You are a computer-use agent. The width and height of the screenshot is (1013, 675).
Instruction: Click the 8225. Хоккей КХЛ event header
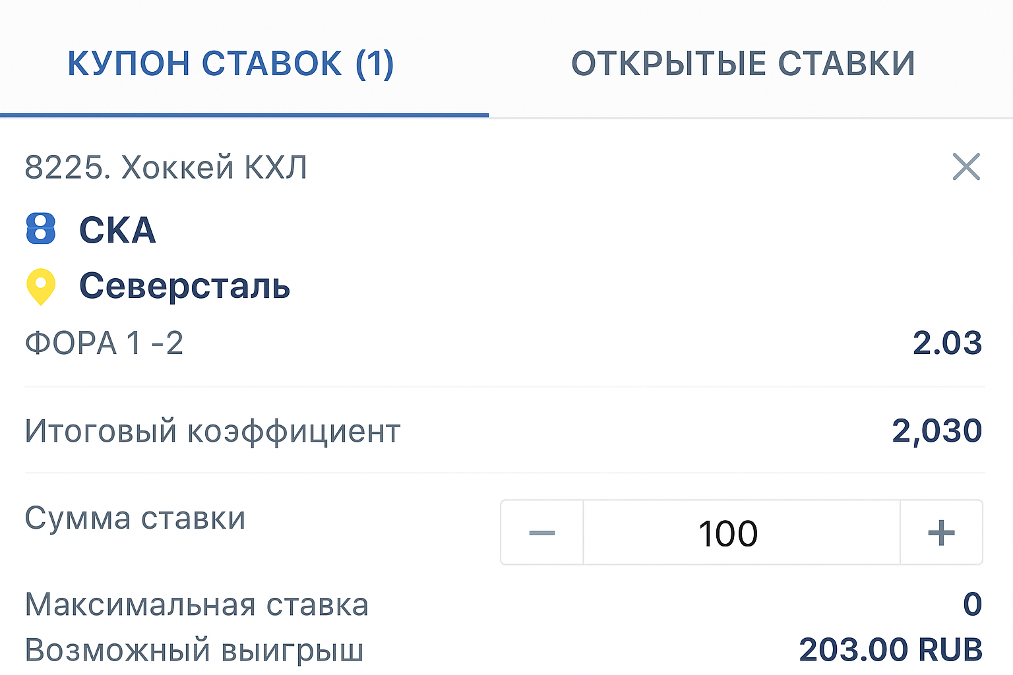(x=166, y=167)
